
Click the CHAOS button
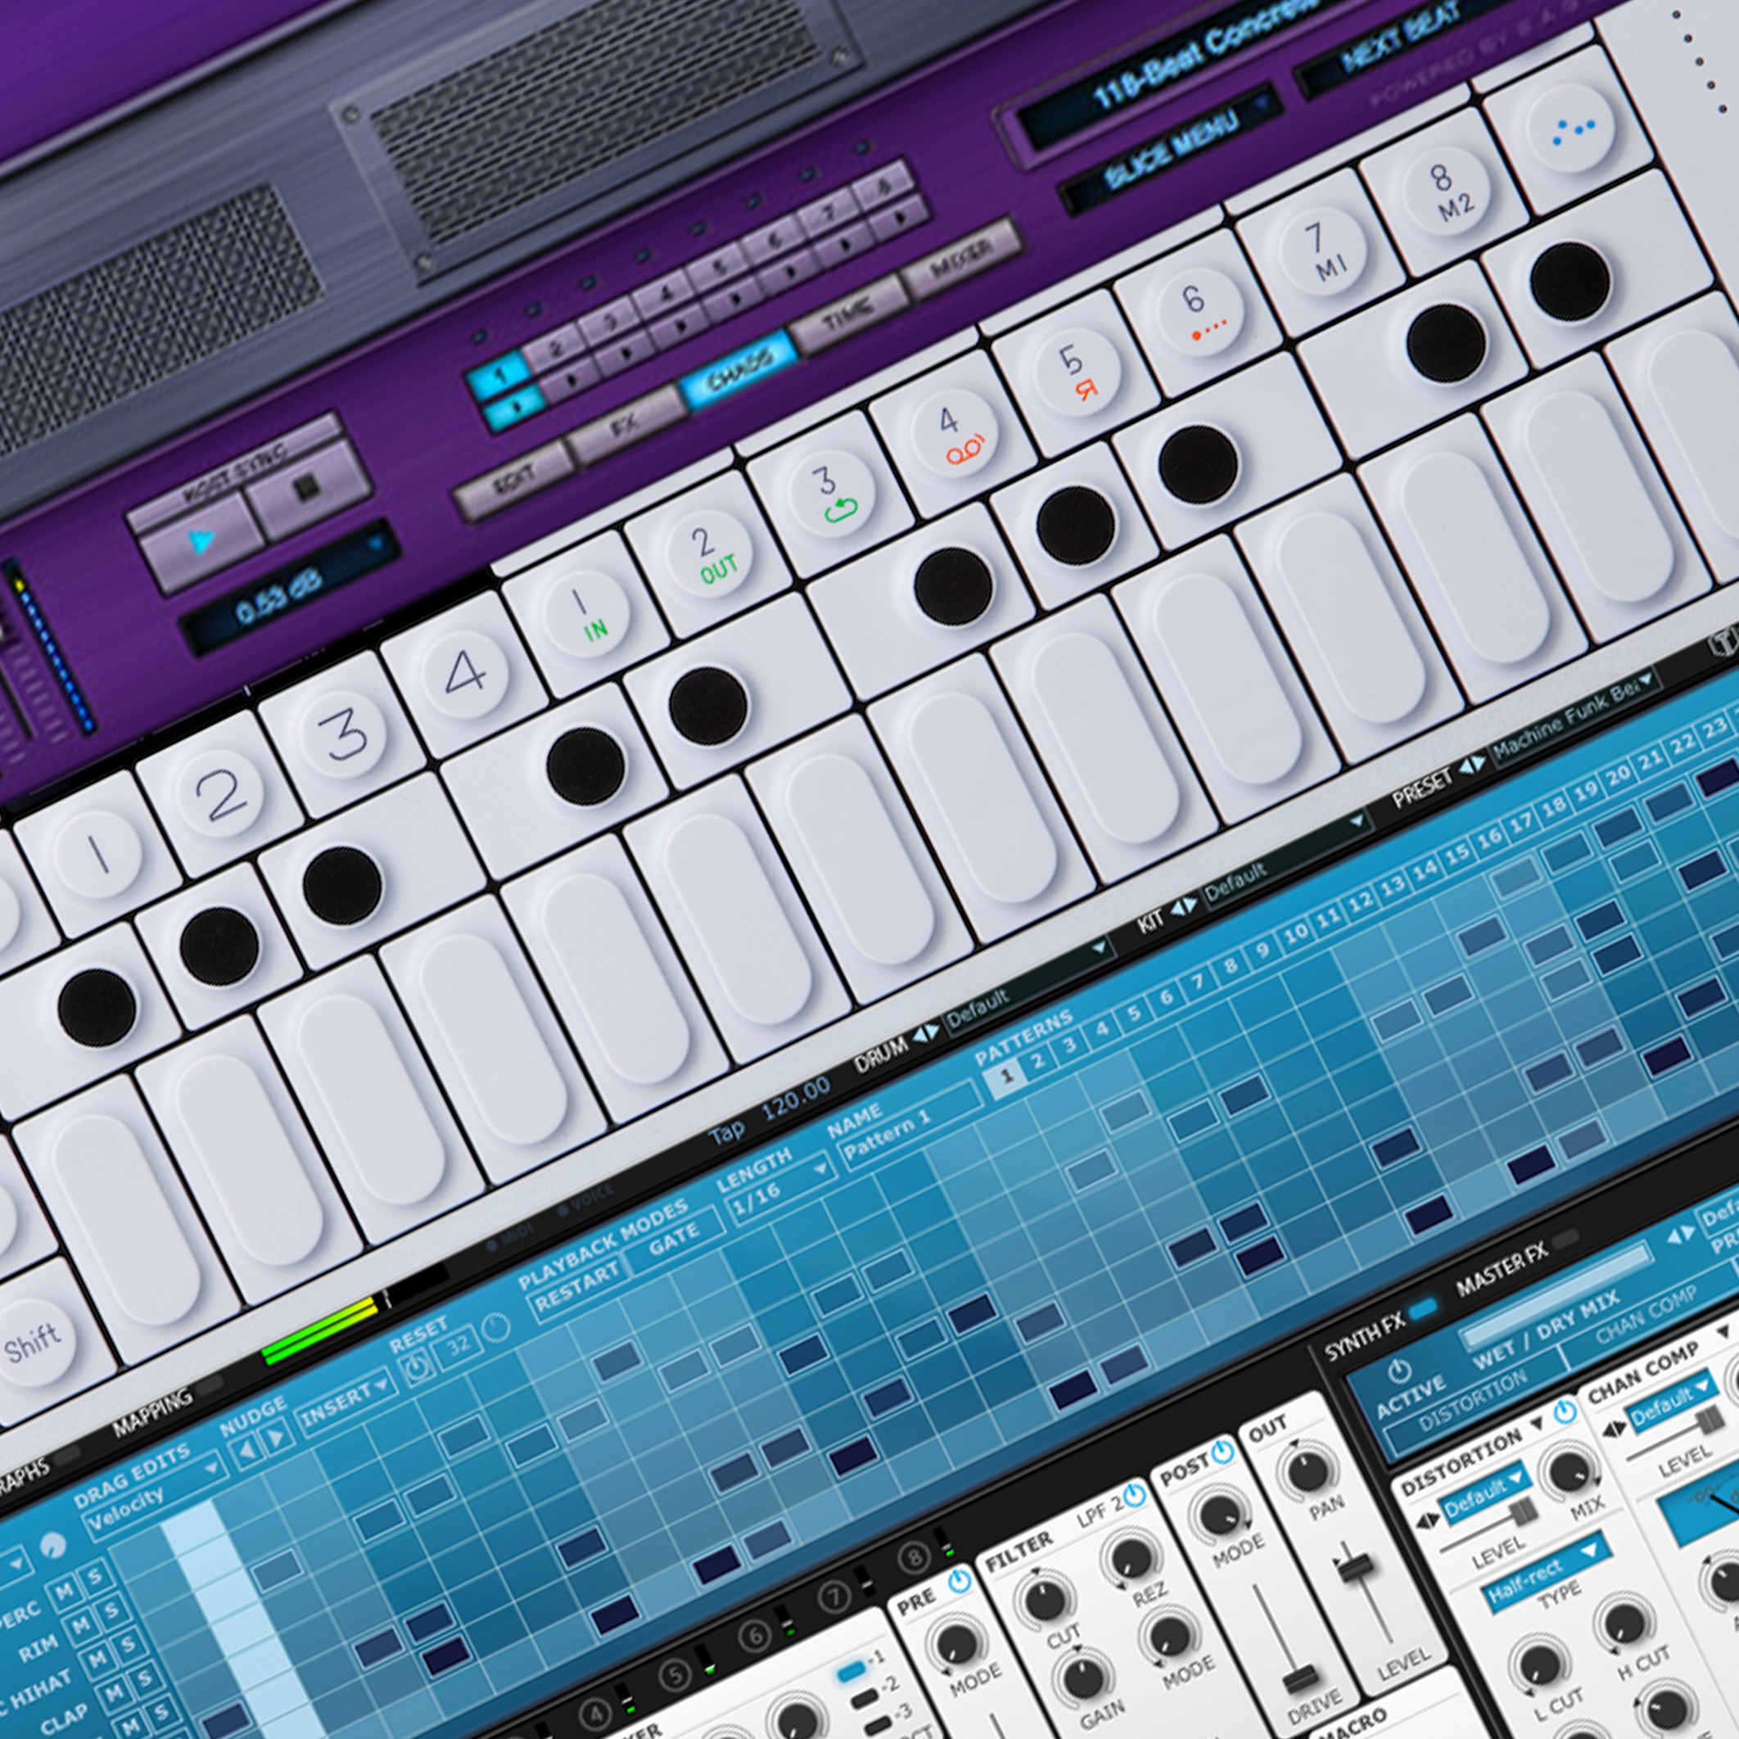[740, 371]
